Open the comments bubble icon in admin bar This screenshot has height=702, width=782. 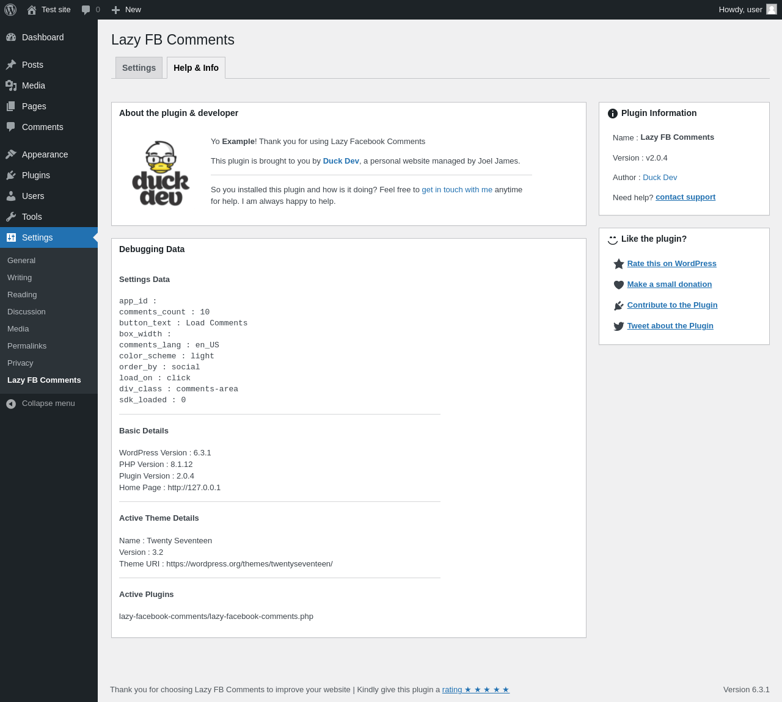(x=86, y=10)
